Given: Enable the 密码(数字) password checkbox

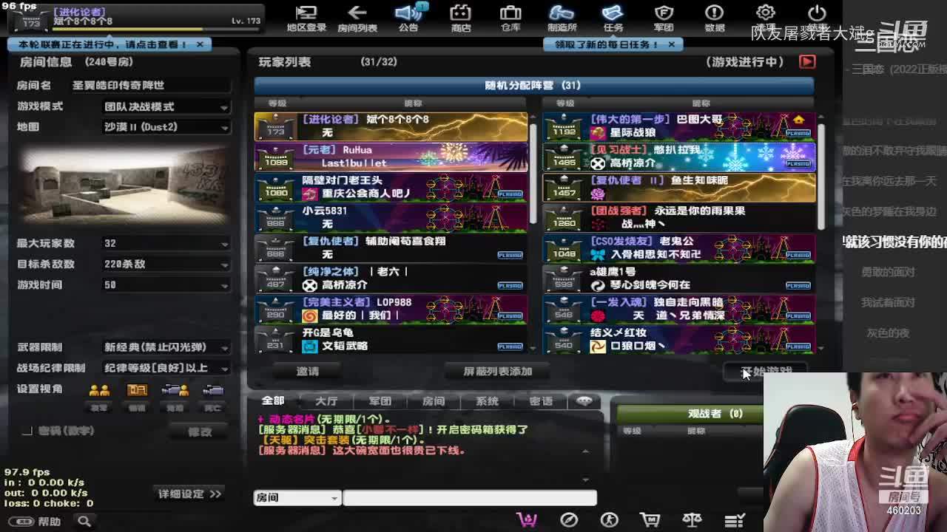Looking at the screenshot, I should click(x=27, y=431).
